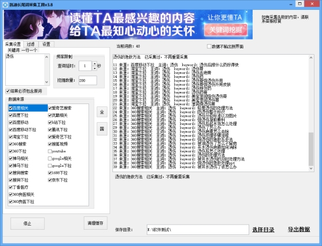Toggle the 淘宝下拉 source checkbox

[x=10, y=137]
